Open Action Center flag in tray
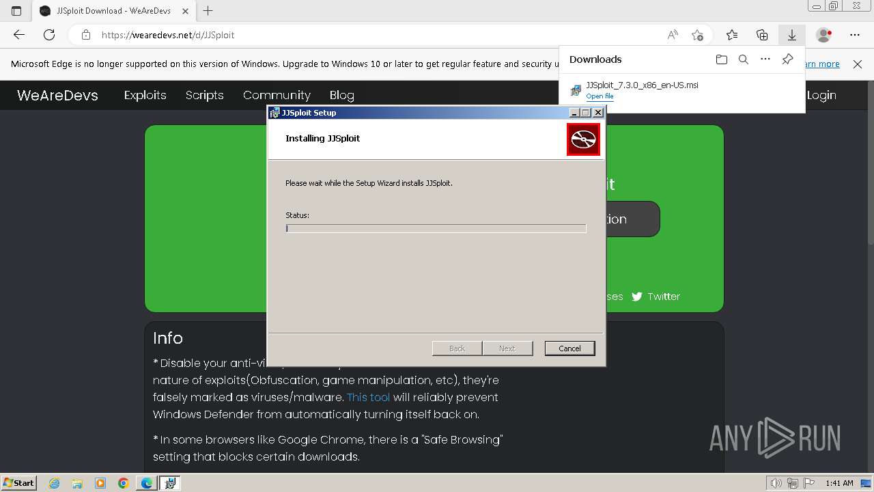874x492 pixels. pyautogui.click(x=808, y=483)
